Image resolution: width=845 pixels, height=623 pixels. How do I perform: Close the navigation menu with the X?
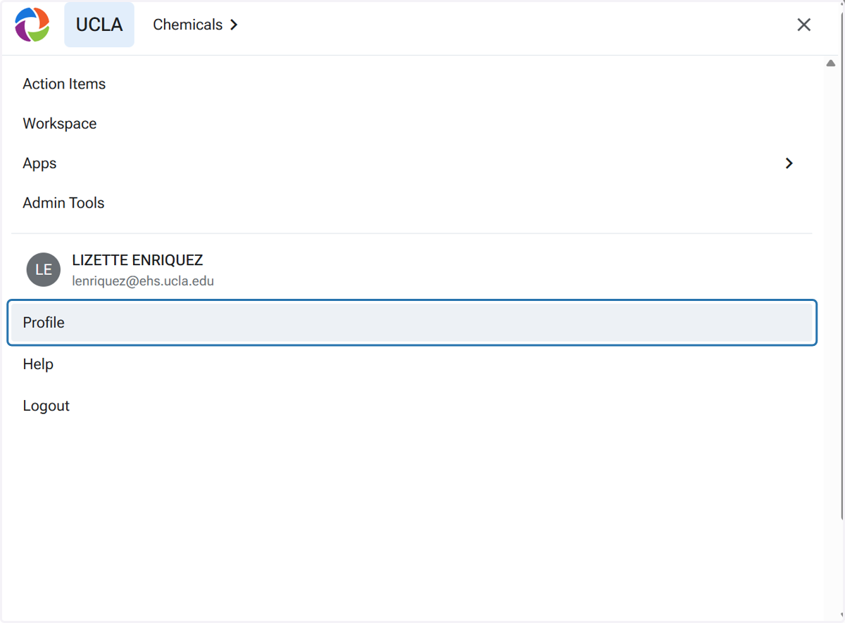[803, 25]
